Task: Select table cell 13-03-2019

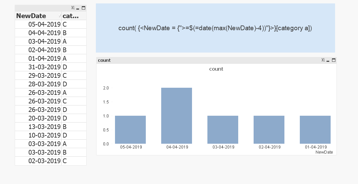Action: click(x=38, y=127)
